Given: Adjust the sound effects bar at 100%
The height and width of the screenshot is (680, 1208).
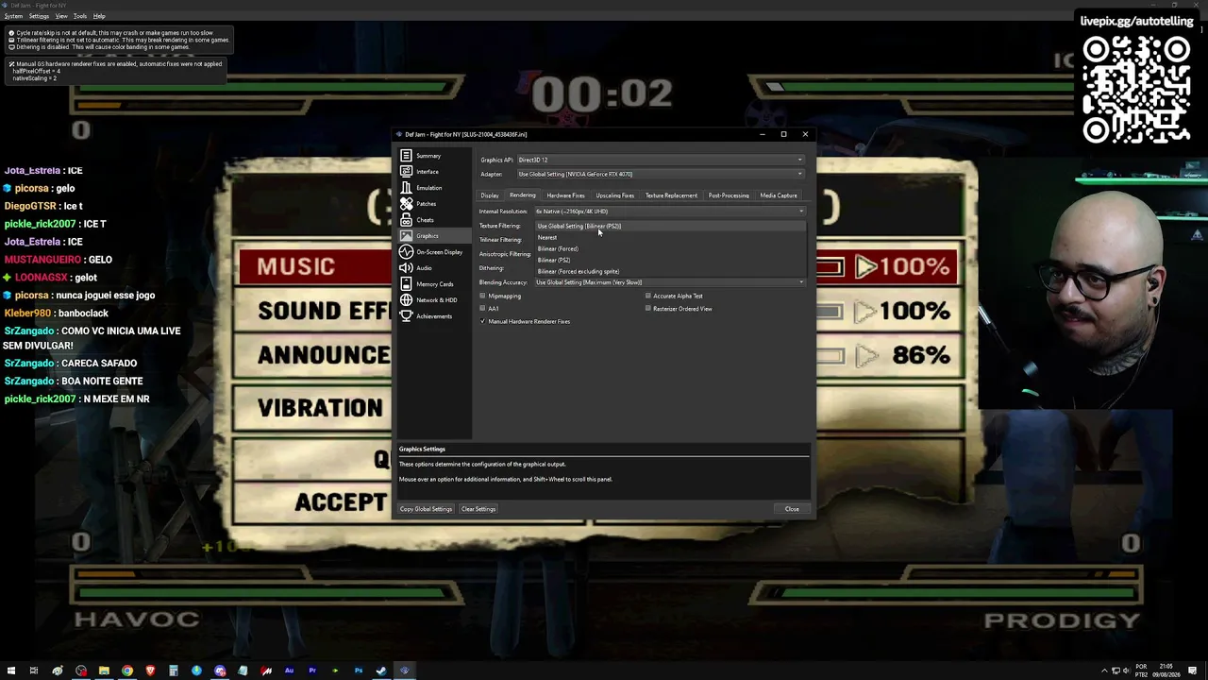Looking at the screenshot, I should click(x=830, y=311).
